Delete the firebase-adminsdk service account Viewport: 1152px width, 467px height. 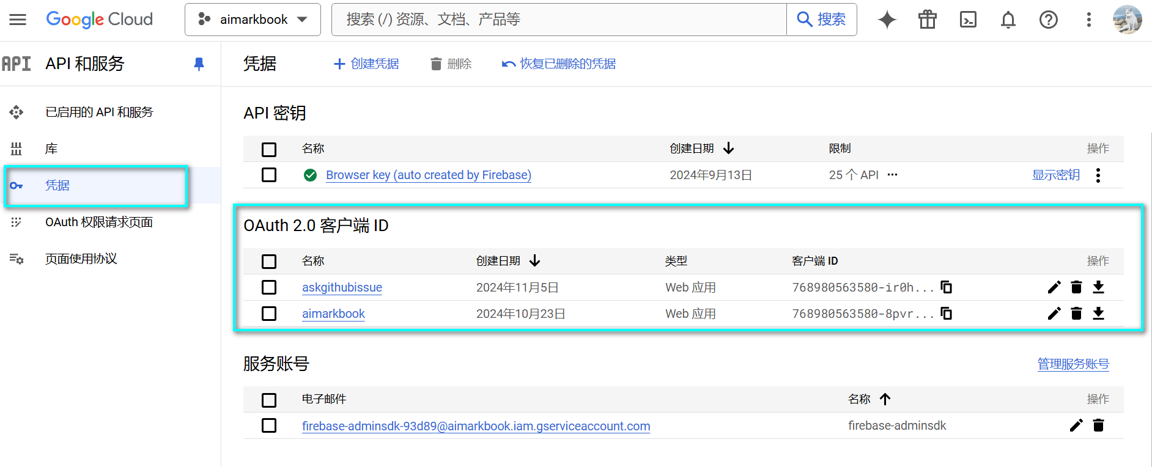pyautogui.click(x=1098, y=425)
